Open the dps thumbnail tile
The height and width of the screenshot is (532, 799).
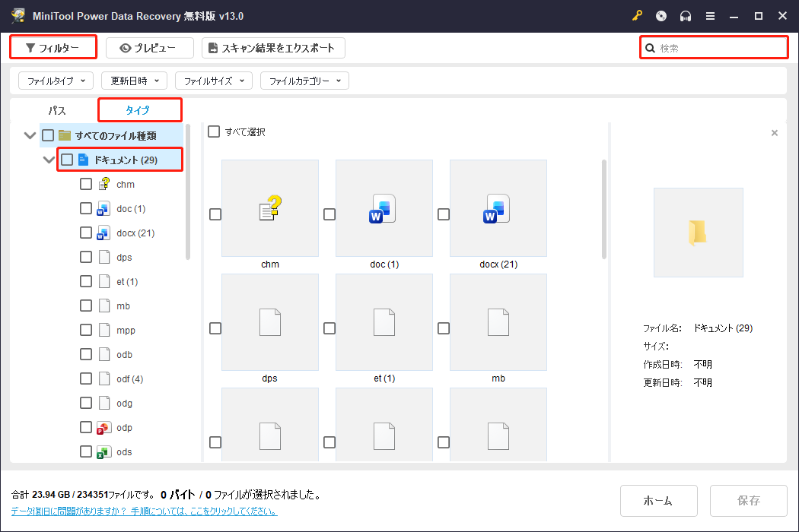(270, 322)
